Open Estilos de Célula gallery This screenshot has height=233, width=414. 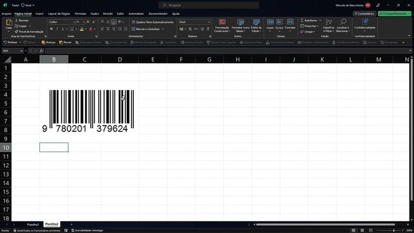coord(256,26)
